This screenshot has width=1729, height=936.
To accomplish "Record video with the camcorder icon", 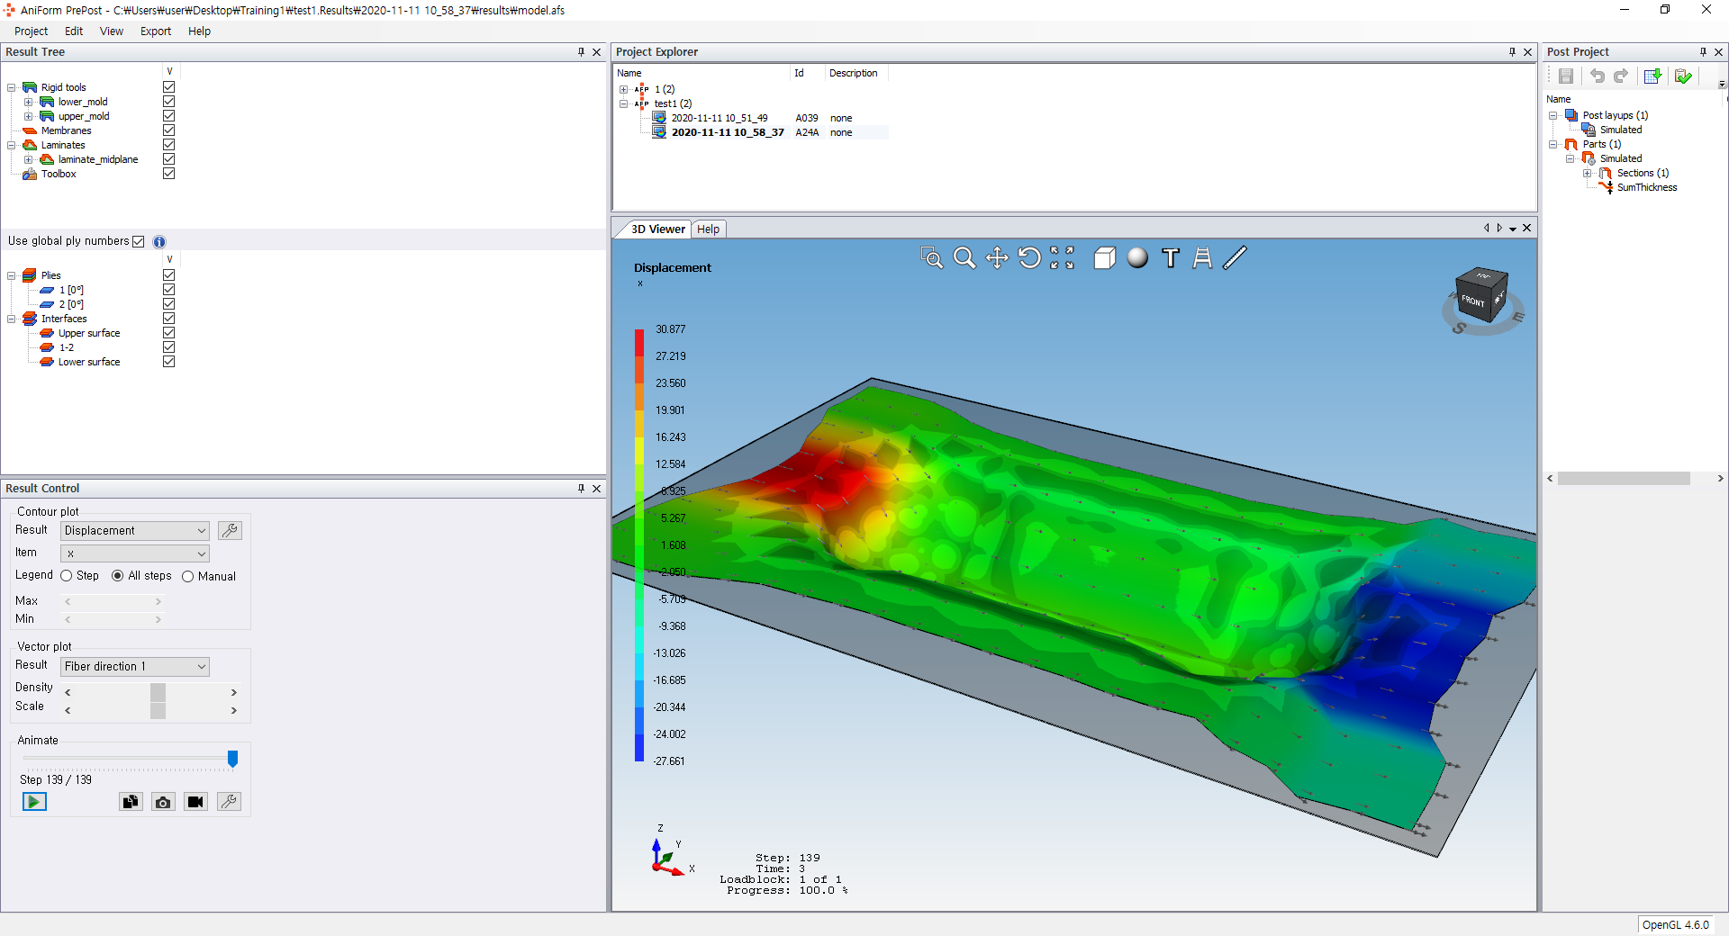I will 195,802.
